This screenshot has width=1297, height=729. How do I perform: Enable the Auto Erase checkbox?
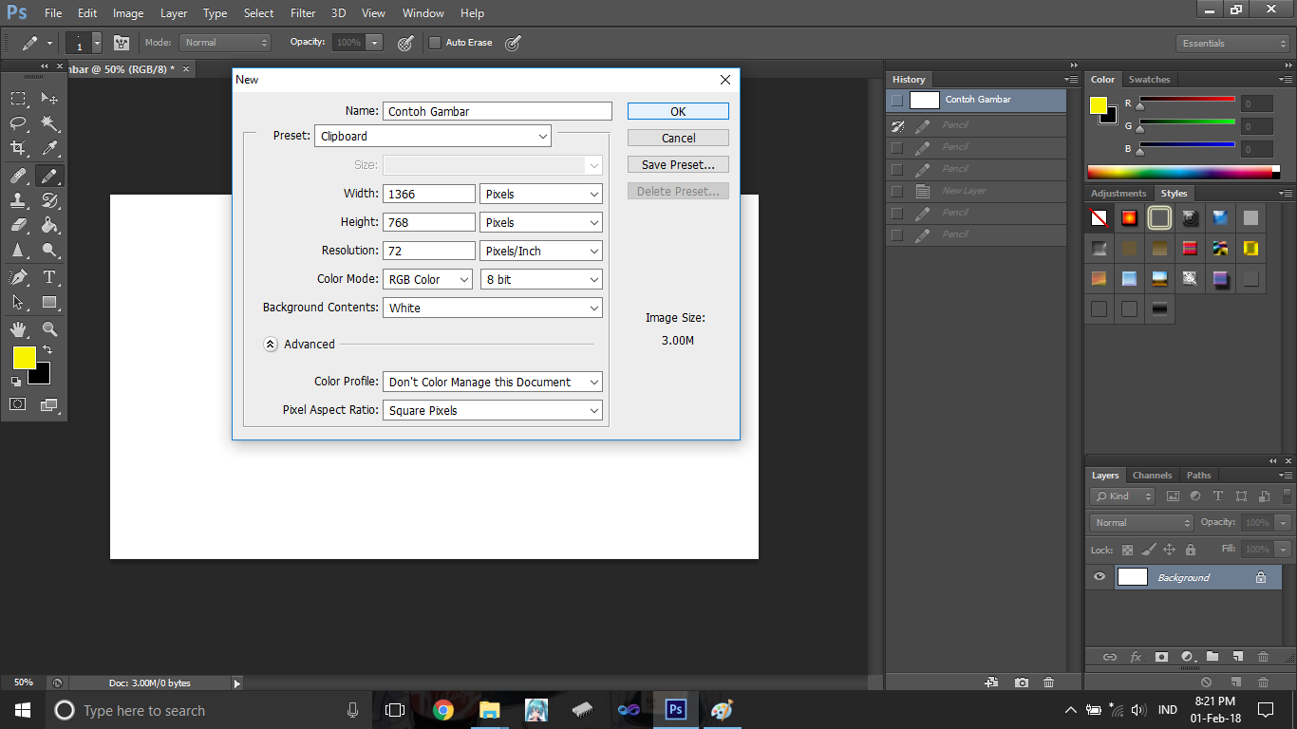(x=434, y=42)
